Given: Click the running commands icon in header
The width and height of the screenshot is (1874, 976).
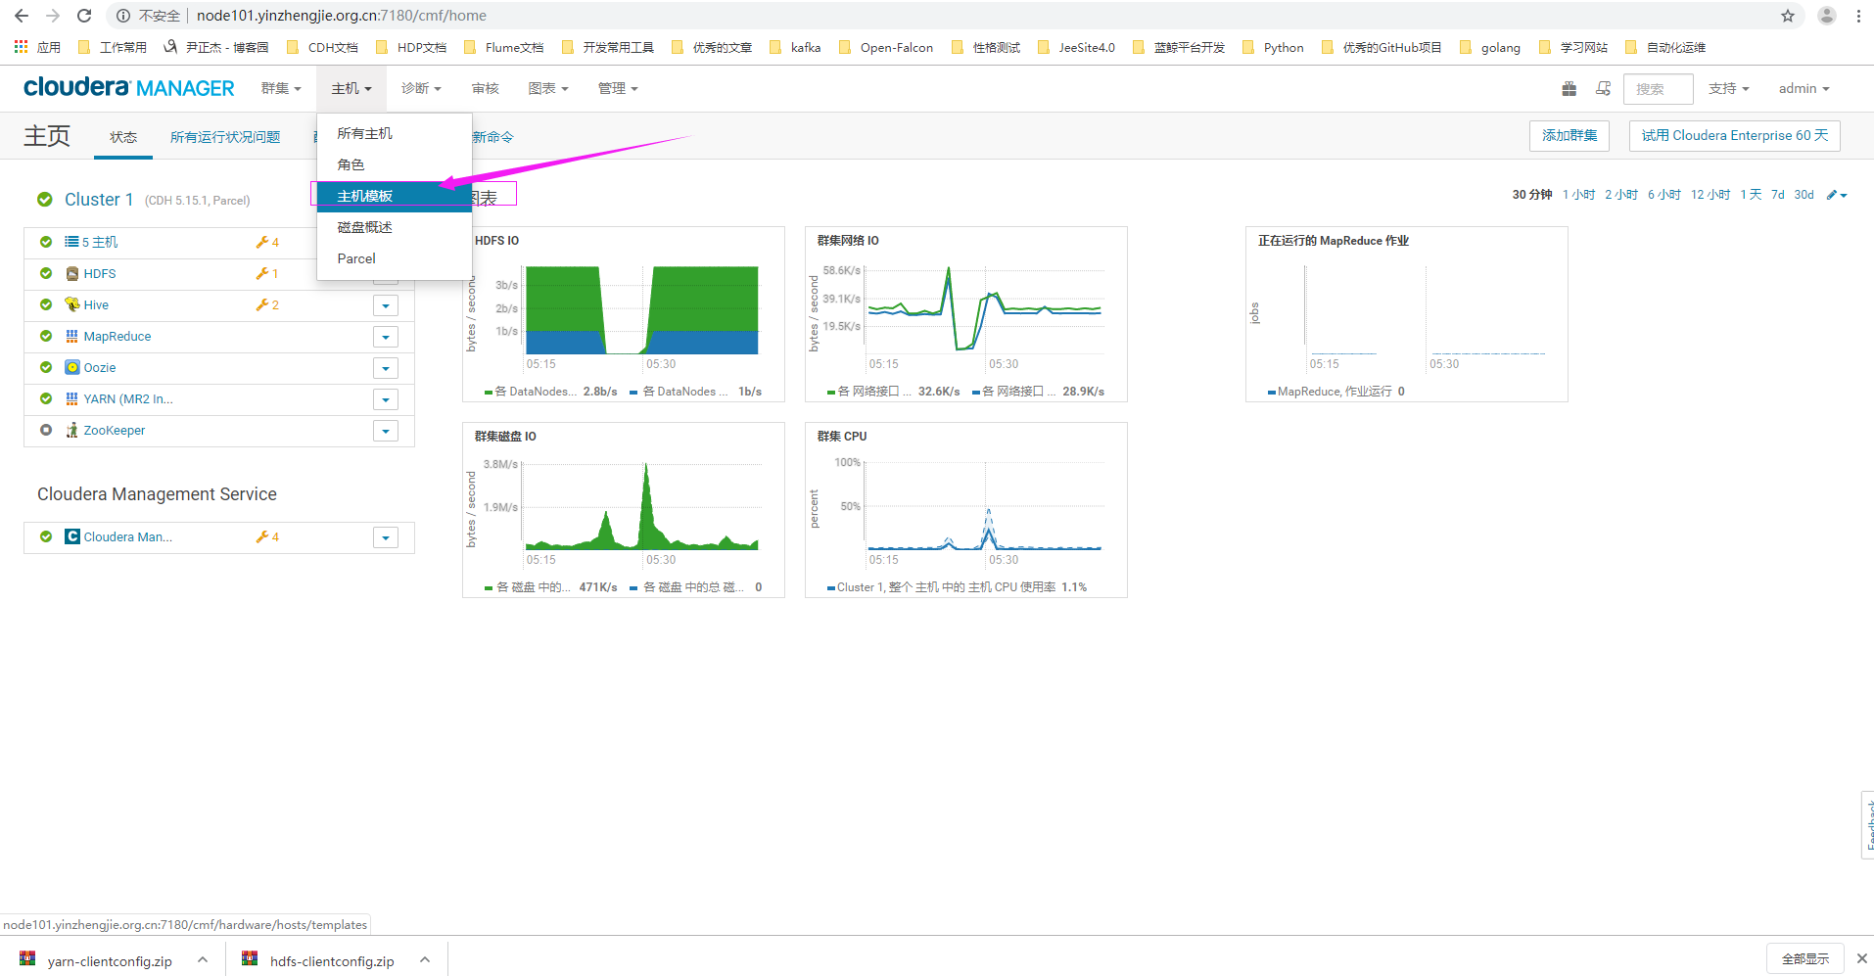Looking at the screenshot, I should (1603, 89).
